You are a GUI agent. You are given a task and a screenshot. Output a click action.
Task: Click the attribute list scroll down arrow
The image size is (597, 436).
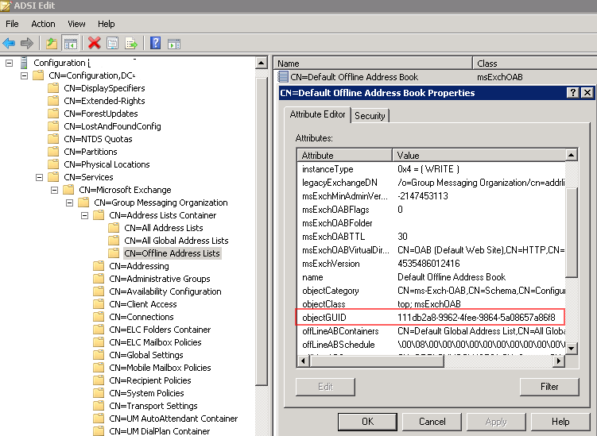[572, 349]
